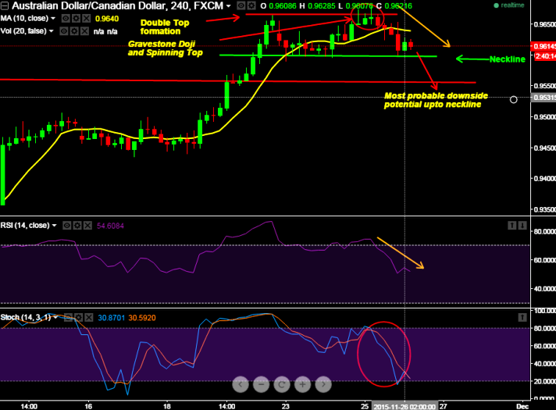Move the RSI pane up
The width and height of the screenshot is (556, 410).
pyautogui.click(x=512, y=225)
